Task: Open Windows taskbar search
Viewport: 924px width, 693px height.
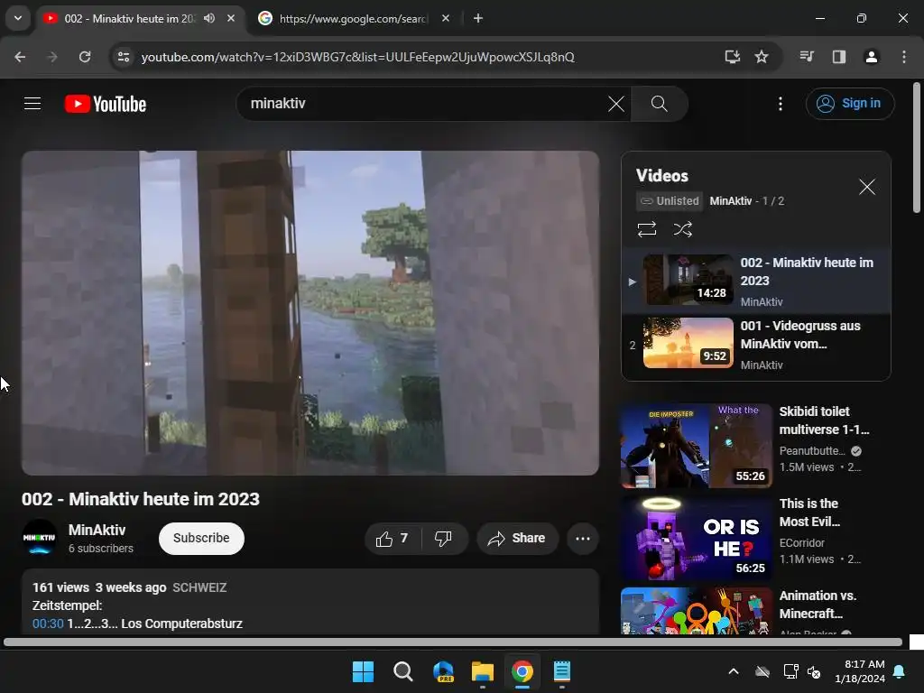Action: coord(403,671)
